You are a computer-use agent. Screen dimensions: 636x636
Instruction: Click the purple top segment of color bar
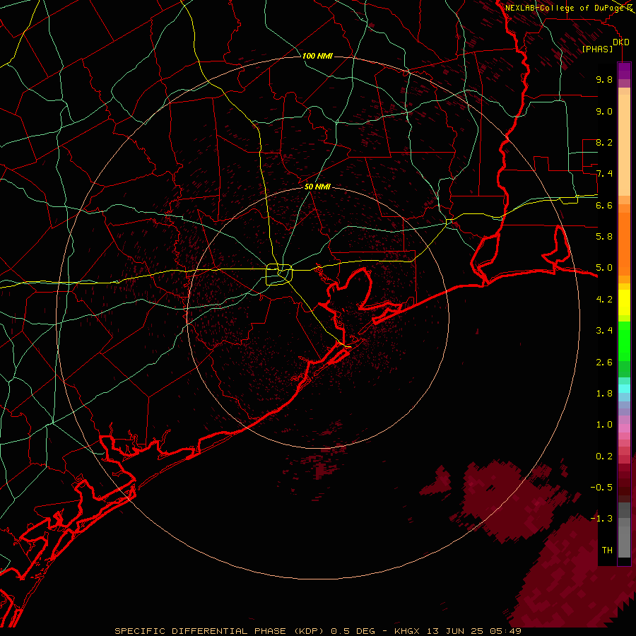624,71
